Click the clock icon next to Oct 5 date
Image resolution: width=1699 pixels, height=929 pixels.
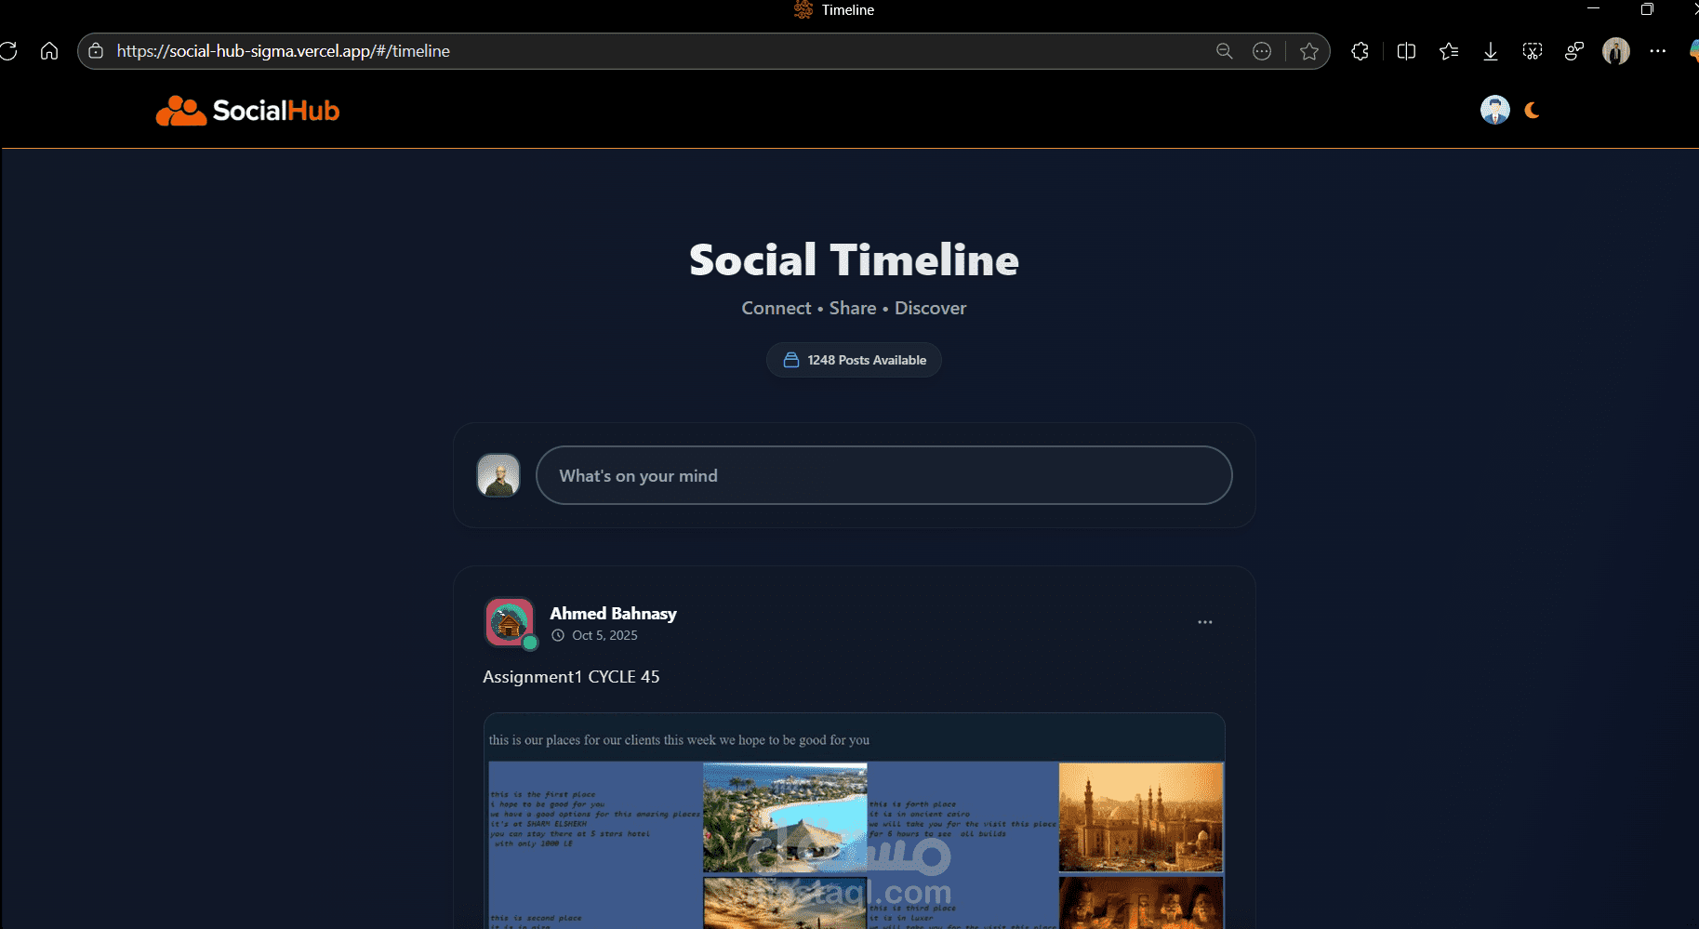pos(557,635)
